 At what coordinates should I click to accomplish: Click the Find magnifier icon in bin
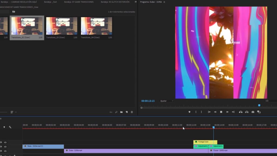116,112
